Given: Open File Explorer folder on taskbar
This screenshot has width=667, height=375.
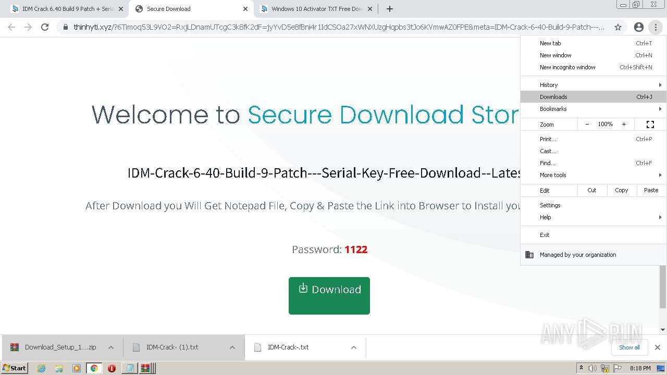Looking at the screenshot, I should coord(59,368).
